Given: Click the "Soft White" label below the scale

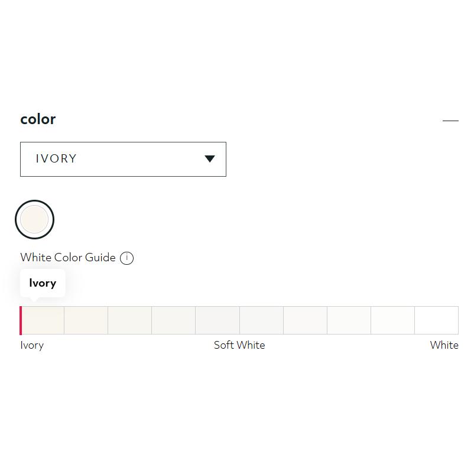Looking at the screenshot, I should click(x=239, y=345).
